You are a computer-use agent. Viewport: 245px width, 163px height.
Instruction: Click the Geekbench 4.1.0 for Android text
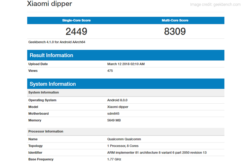coord(57,42)
